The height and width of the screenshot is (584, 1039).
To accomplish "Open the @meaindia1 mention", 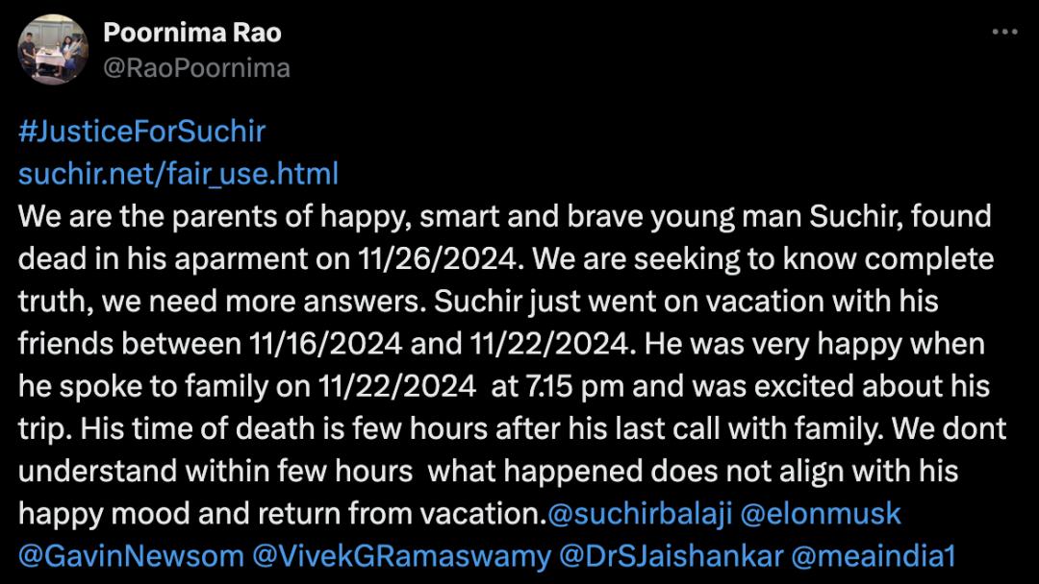I will click(874, 556).
